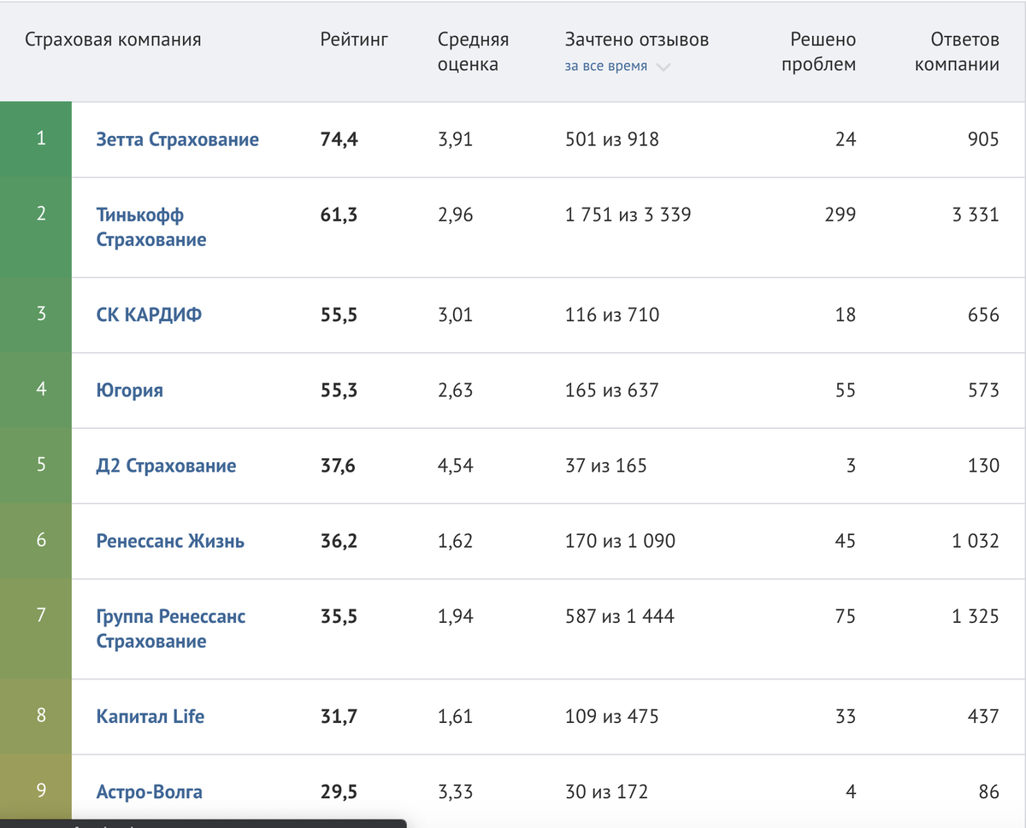Click average score 4,54
This screenshot has width=1026, height=828.
[x=455, y=466]
